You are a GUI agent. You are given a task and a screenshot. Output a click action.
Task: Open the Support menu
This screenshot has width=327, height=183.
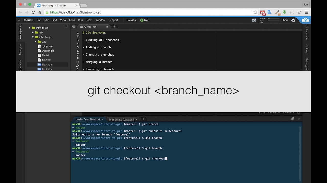[x=113, y=20]
